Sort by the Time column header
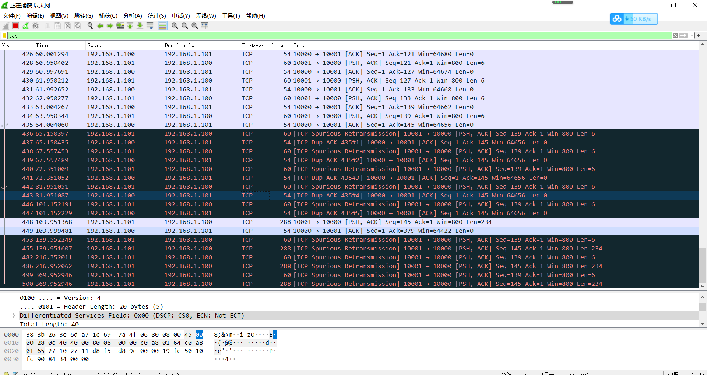 click(x=60, y=45)
